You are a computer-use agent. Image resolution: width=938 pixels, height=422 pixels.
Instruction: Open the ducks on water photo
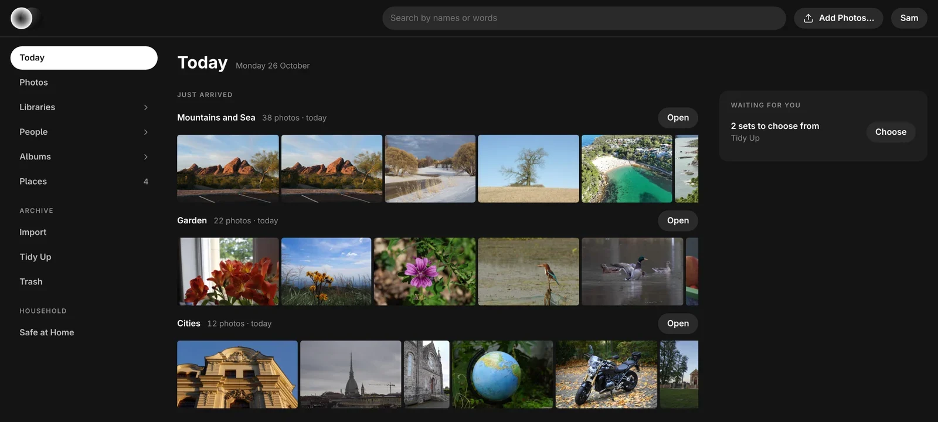632,271
